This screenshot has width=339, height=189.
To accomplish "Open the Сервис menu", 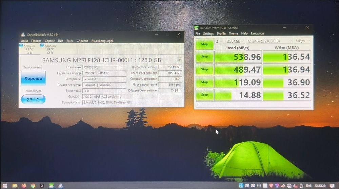I will pyautogui.click(x=50, y=41).
